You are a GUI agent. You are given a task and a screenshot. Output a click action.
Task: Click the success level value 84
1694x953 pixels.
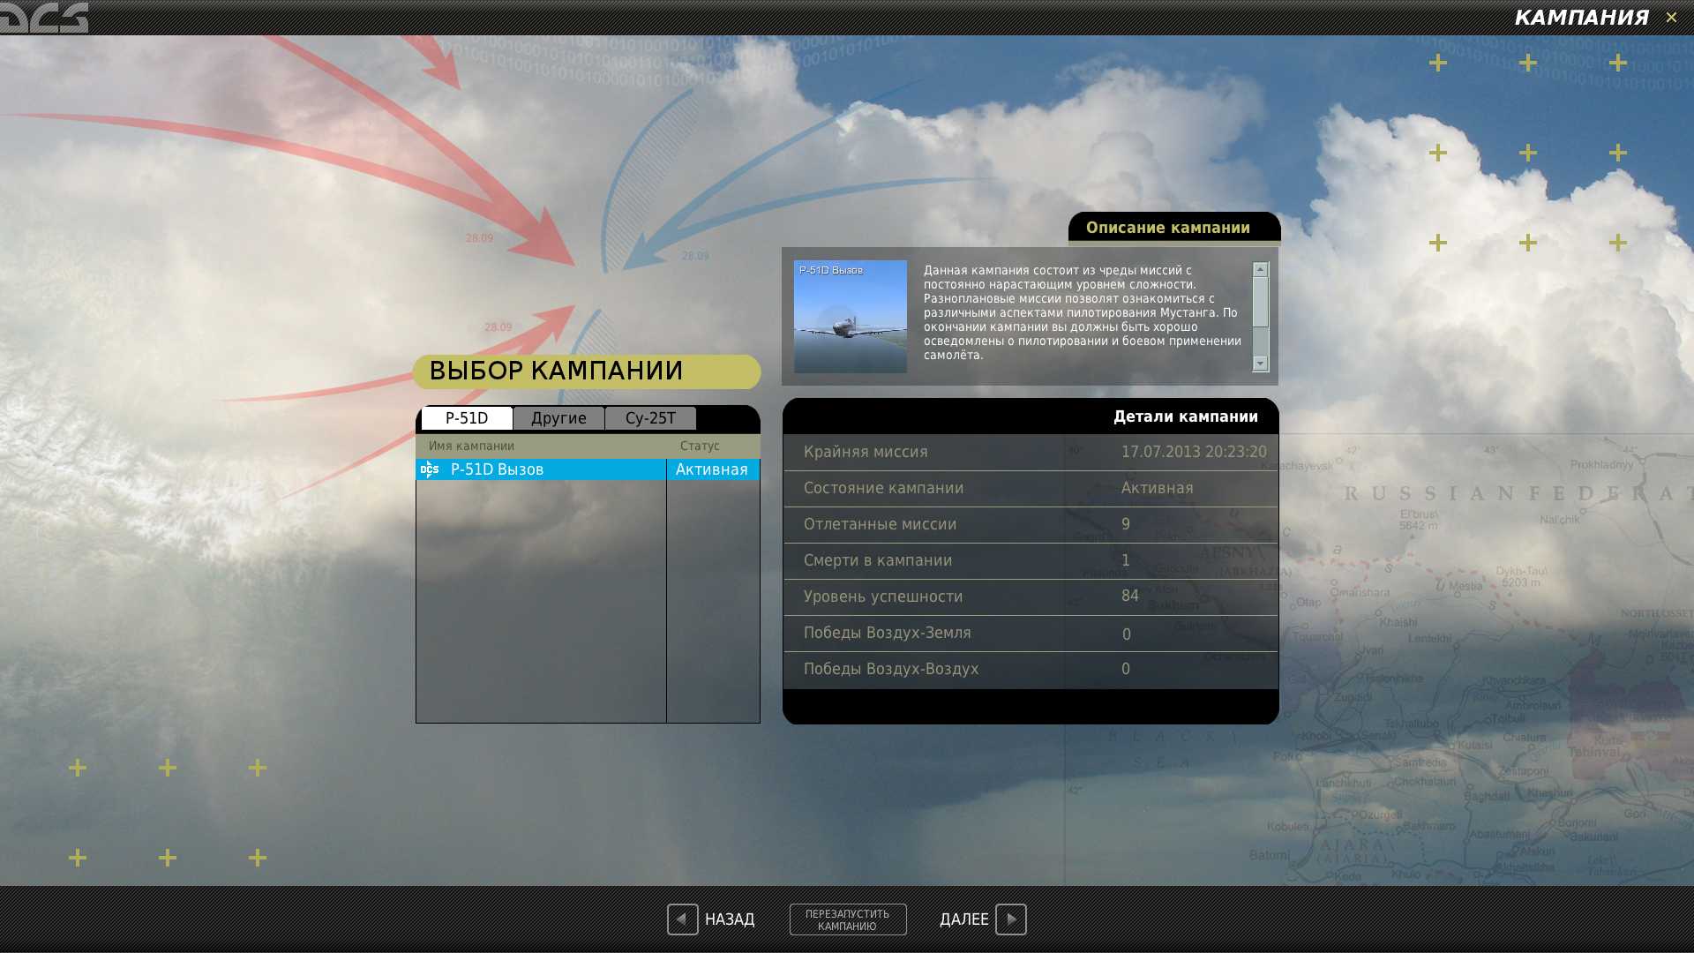coord(1130,596)
